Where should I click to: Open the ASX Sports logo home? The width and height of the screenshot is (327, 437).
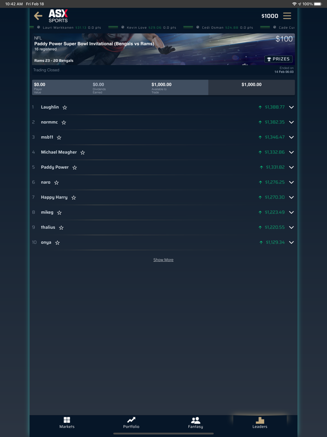pos(58,16)
